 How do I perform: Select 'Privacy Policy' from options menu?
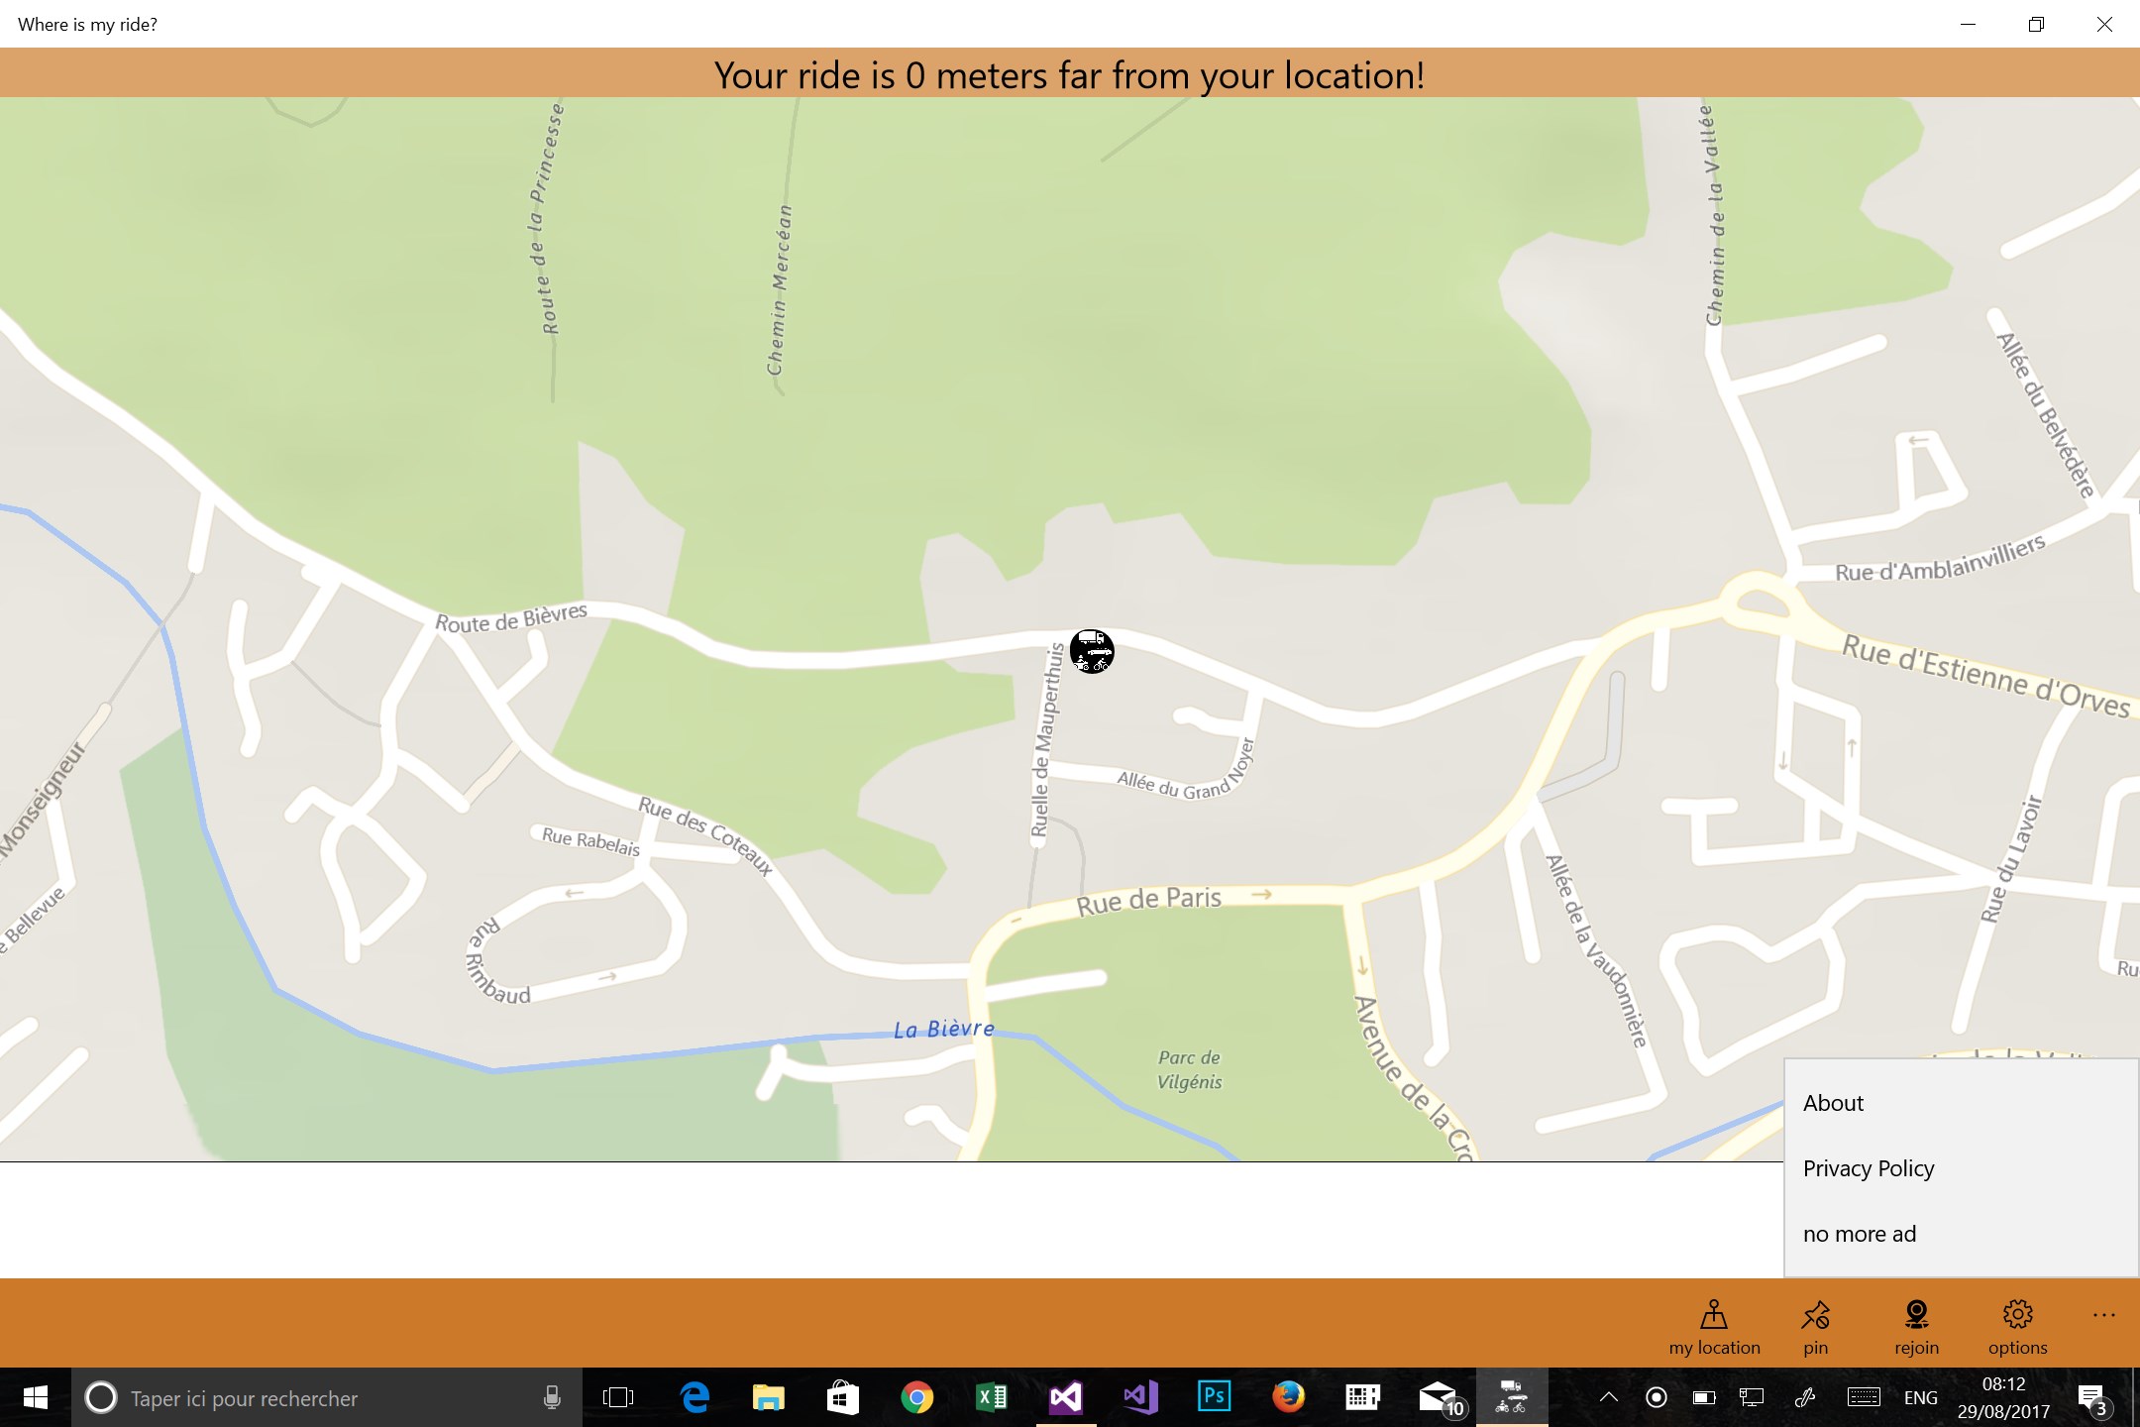pos(1868,1167)
